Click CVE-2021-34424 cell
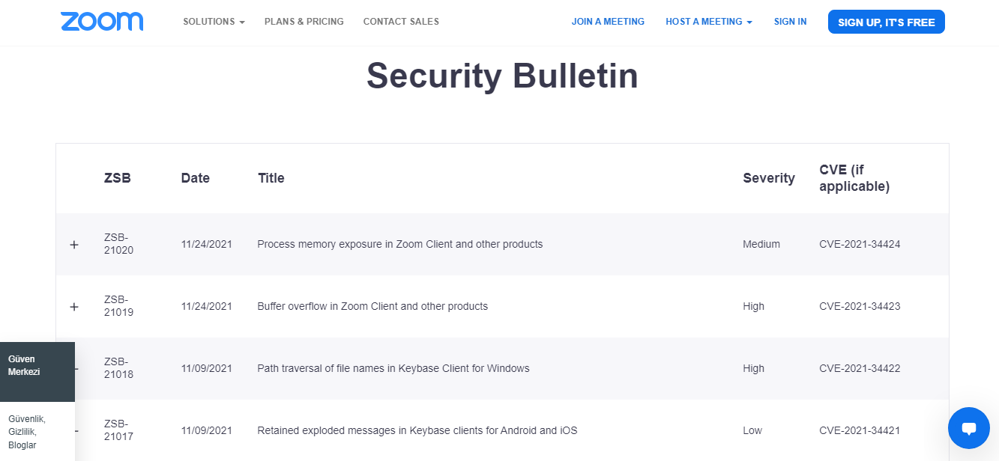999x461 pixels. pyautogui.click(x=860, y=244)
